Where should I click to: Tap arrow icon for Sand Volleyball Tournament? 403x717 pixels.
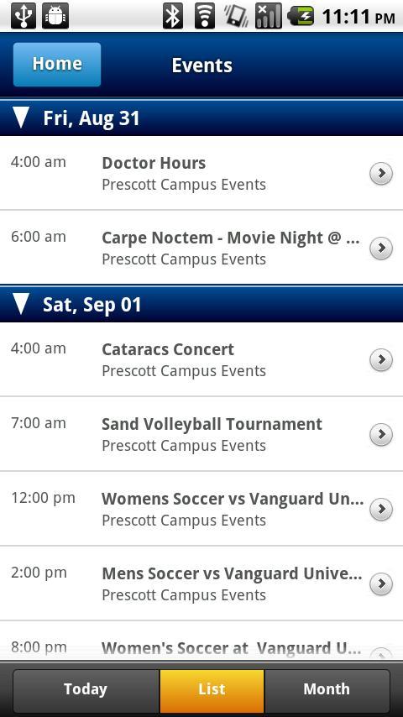point(381,434)
